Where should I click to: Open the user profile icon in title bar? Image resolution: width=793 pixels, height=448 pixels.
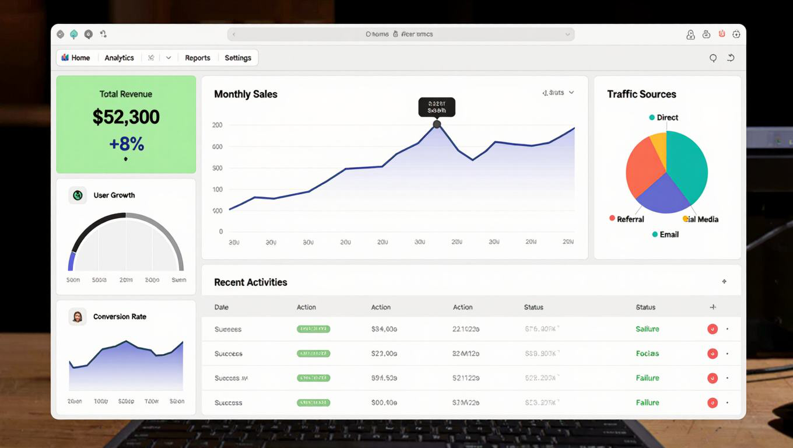pos(690,34)
